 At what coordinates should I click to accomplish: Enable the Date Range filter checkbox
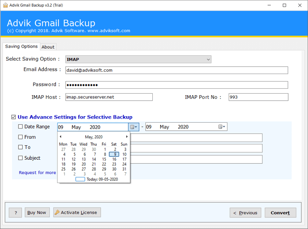click(x=20, y=126)
